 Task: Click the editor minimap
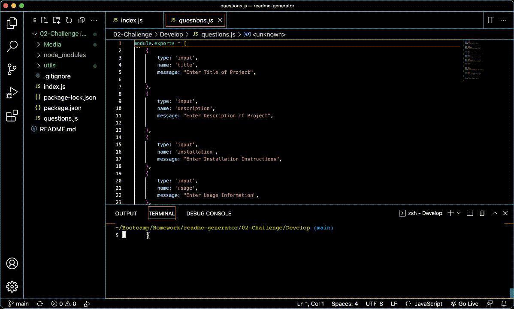click(473, 61)
